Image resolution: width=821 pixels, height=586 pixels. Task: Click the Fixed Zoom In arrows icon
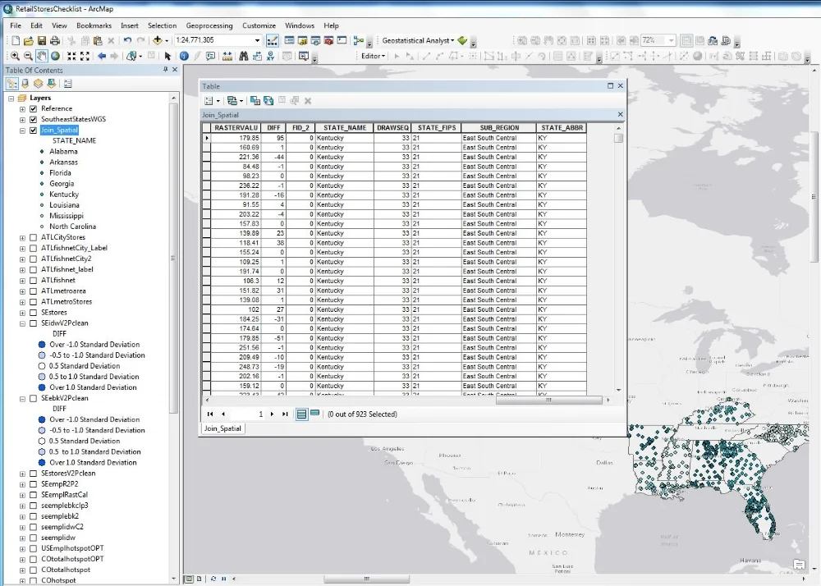71,56
